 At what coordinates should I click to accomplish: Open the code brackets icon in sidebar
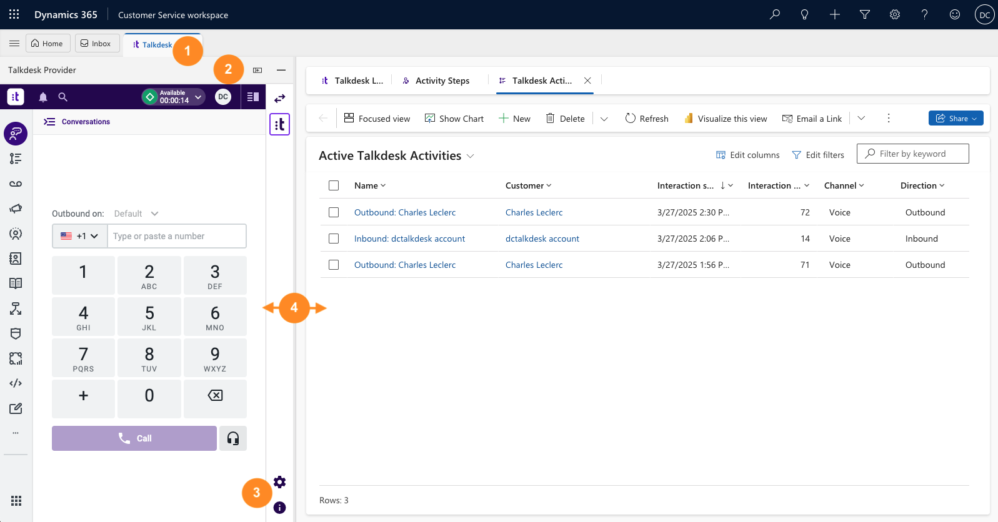16,383
